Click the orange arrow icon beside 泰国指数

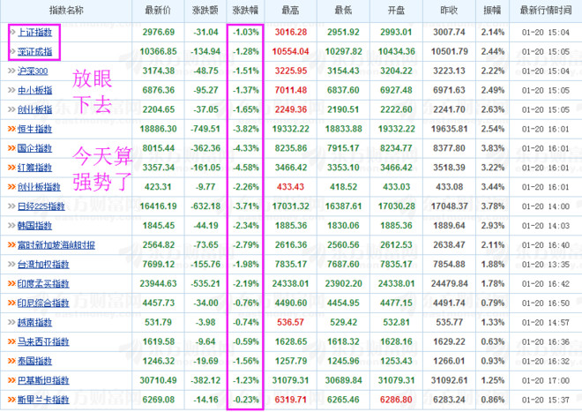click(x=11, y=361)
